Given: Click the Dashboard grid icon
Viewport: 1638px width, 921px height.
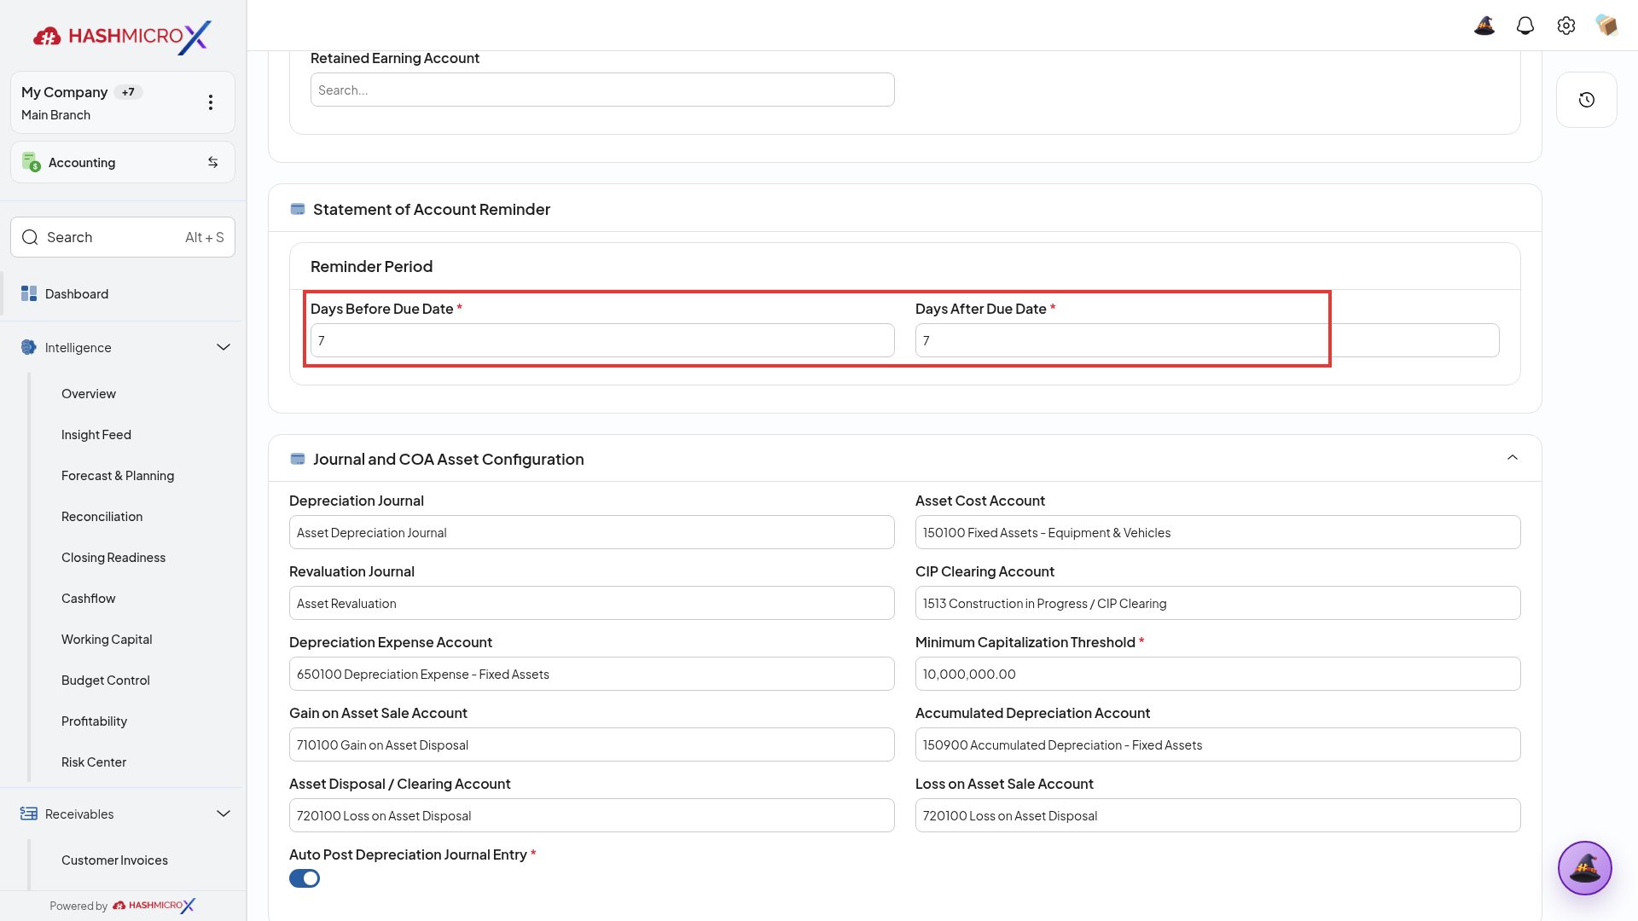Looking at the screenshot, I should [29, 293].
